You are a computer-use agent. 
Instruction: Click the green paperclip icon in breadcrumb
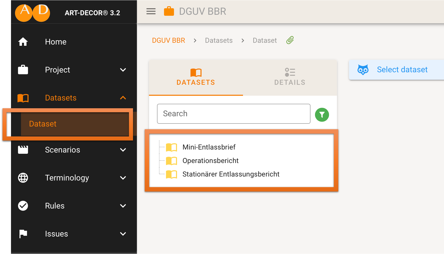(x=290, y=40)
